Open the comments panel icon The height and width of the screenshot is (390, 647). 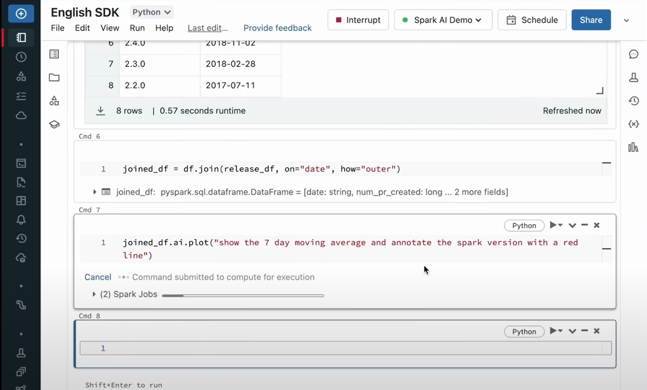click(x=633, y=54)
